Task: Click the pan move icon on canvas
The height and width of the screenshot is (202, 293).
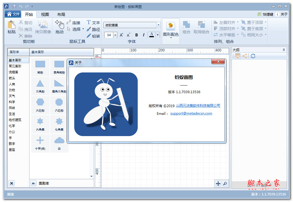Action: [218, 184]
